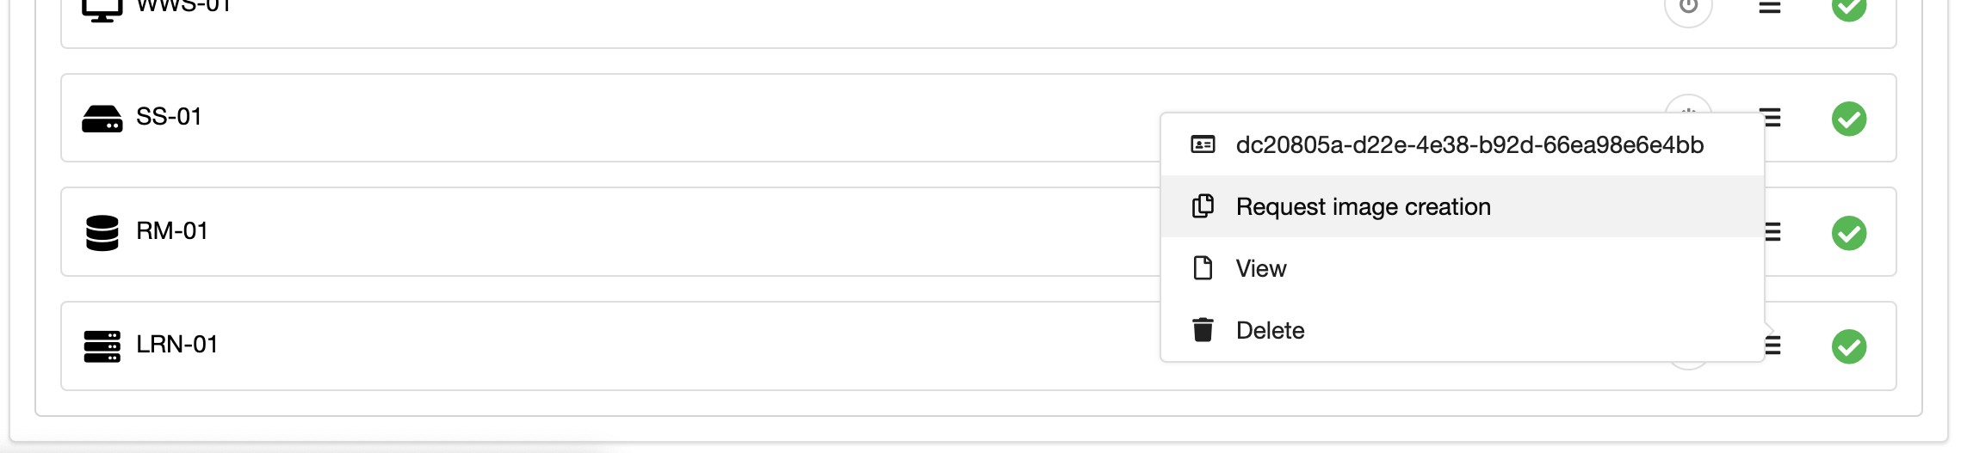Click the UUID dc20805a entry in the menu
The height and width of the screenshot is (453, 1961).
[x=1469, y=144]
